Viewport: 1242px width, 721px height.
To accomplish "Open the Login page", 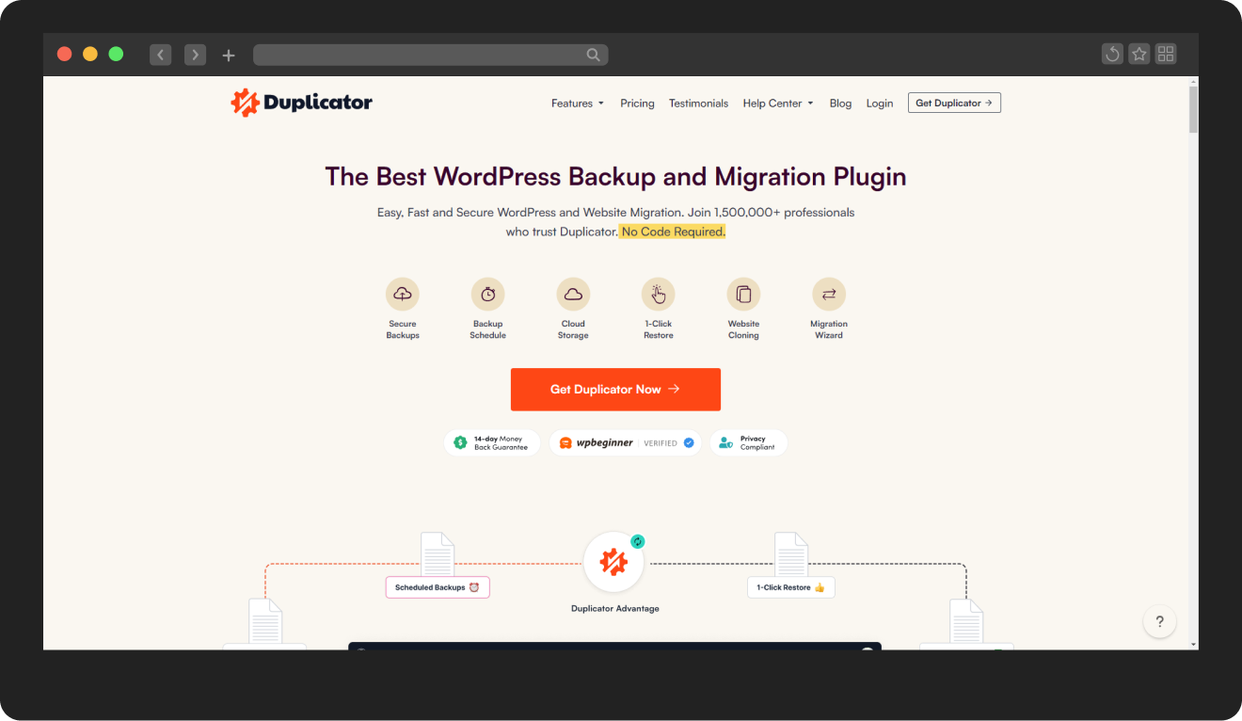I will [x=880, y=103].
